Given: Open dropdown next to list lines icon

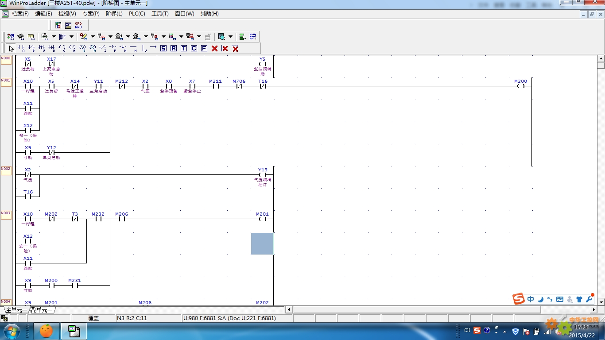Looking at the screenshot, I should pyautogui.click(x=181, y=36).
